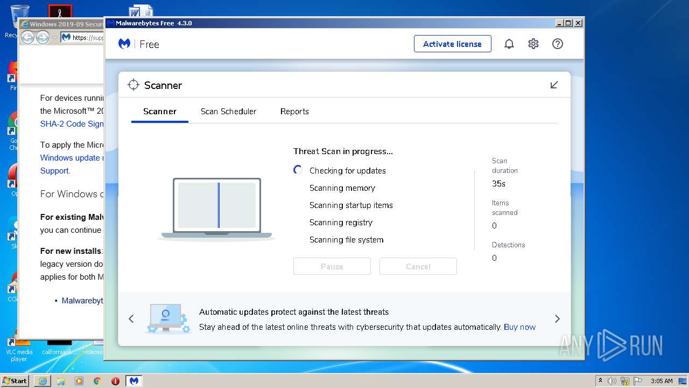Click the Action Center flag tray icon
This screenshot has width=689, height=388.
[x=637, y=381]
